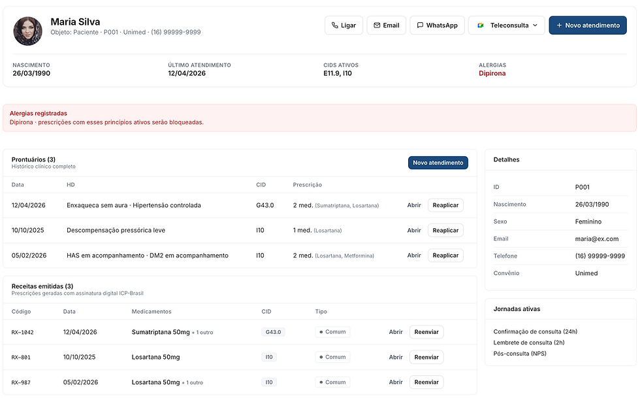Click plus icon on Novo atendimento header button
This screenshot has width=640, height=400.
point(559,25)
